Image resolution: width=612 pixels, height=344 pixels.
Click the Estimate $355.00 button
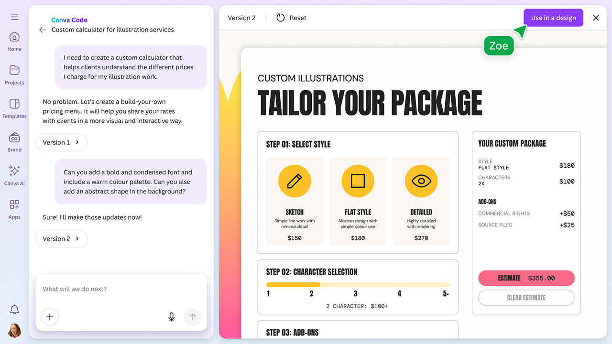pos(526,278)
